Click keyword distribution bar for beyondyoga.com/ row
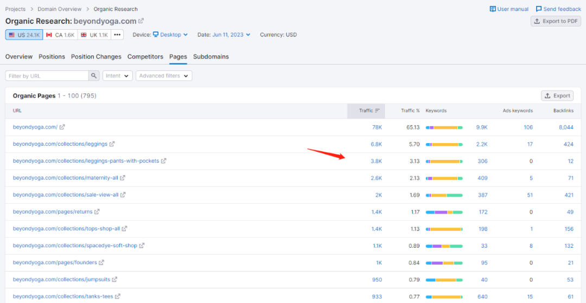The width and height of the screenshot is (586, 303). tap(444, 127)
